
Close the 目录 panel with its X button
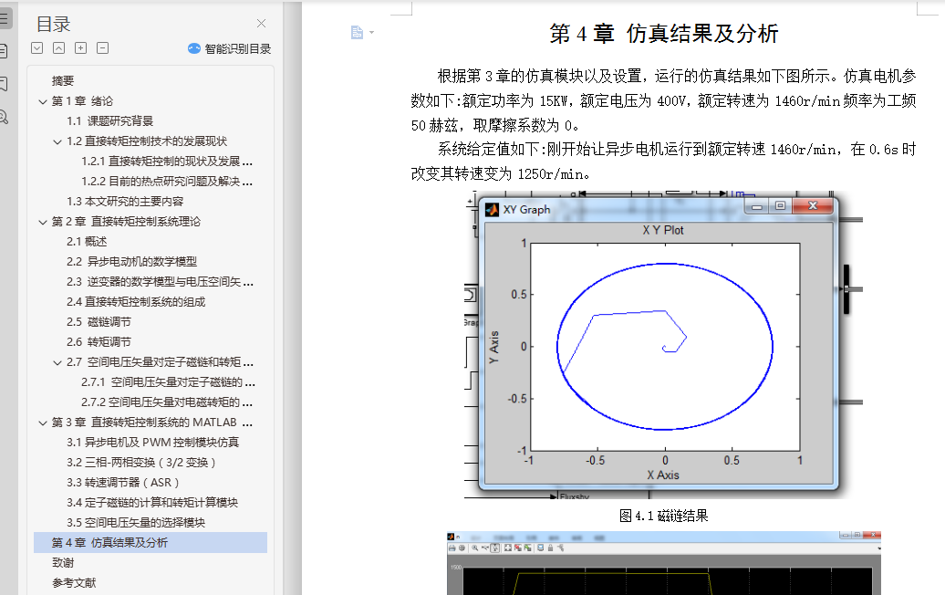261,23
